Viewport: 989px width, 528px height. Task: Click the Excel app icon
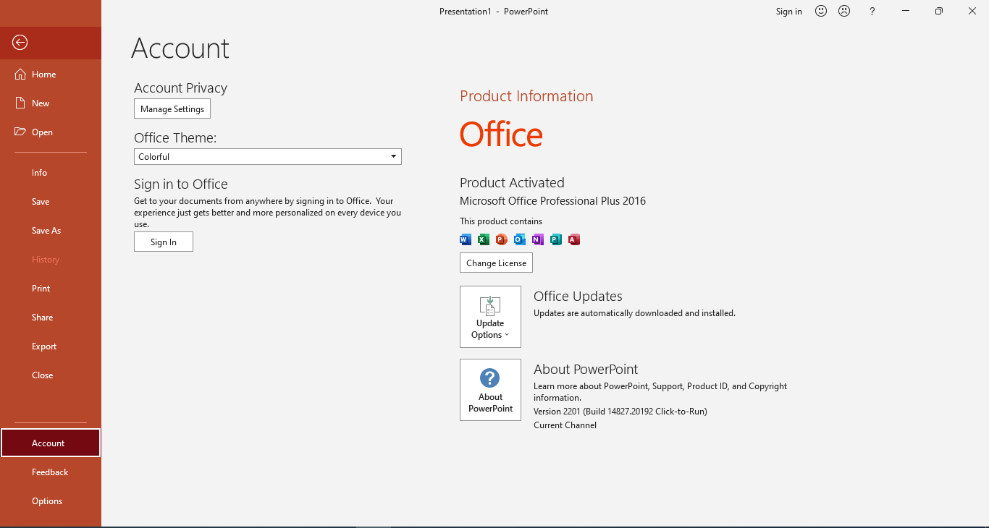click(x=484, y=239)
